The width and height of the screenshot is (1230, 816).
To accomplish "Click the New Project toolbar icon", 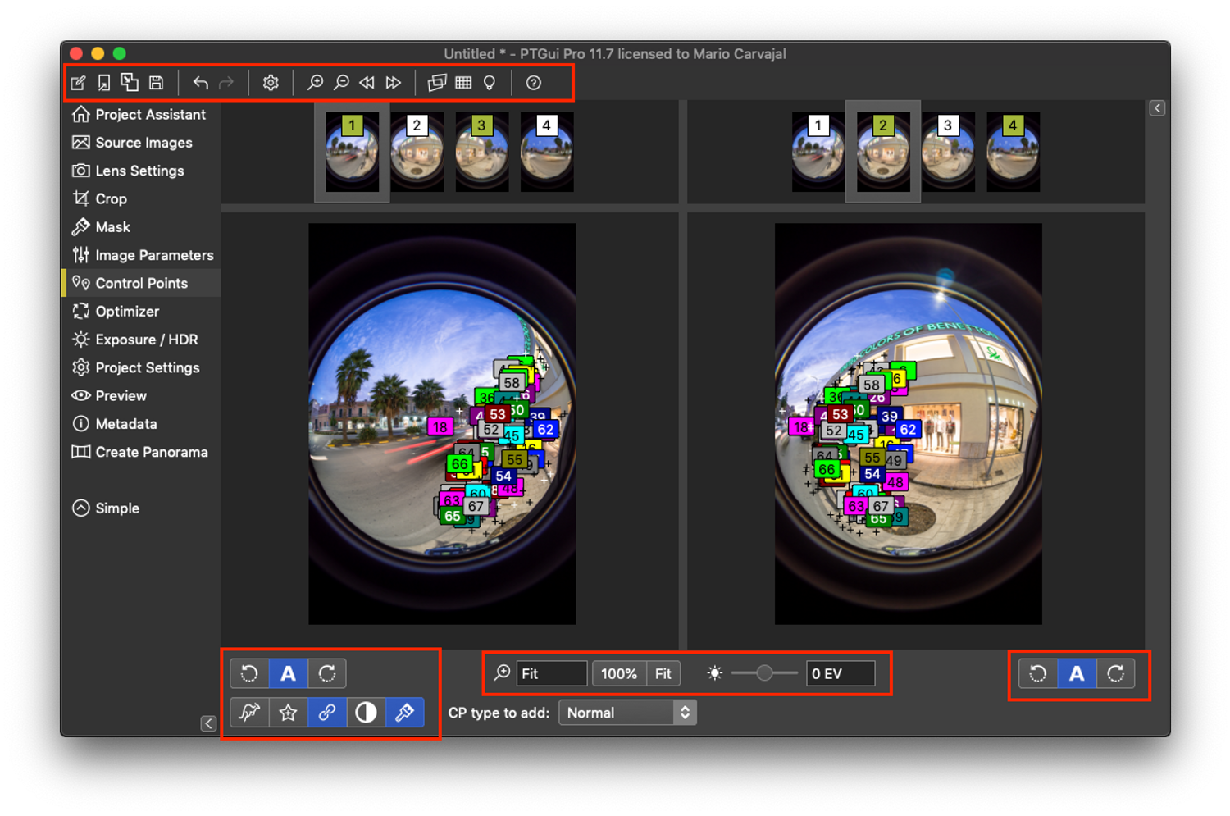I will 79,83.
